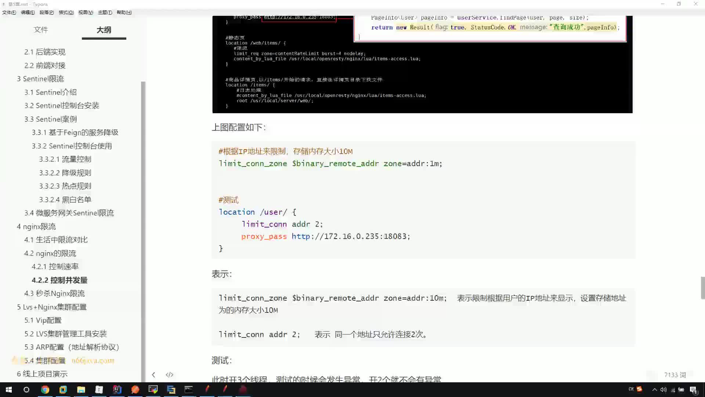Go to heading 5.2 LVS集群管理工具安装

65,334
